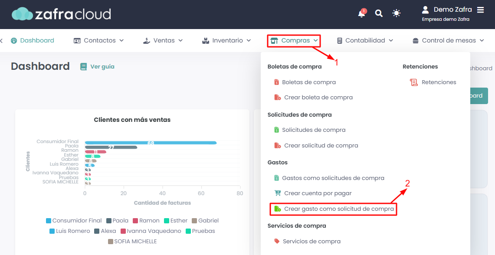Click the Crear boleta de compra icon

coord(278,97)
